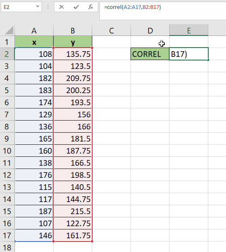This screenshot has height=252, width=226.
Task: Open the Name Box dropdown arrow
Action: pos(37,7)
